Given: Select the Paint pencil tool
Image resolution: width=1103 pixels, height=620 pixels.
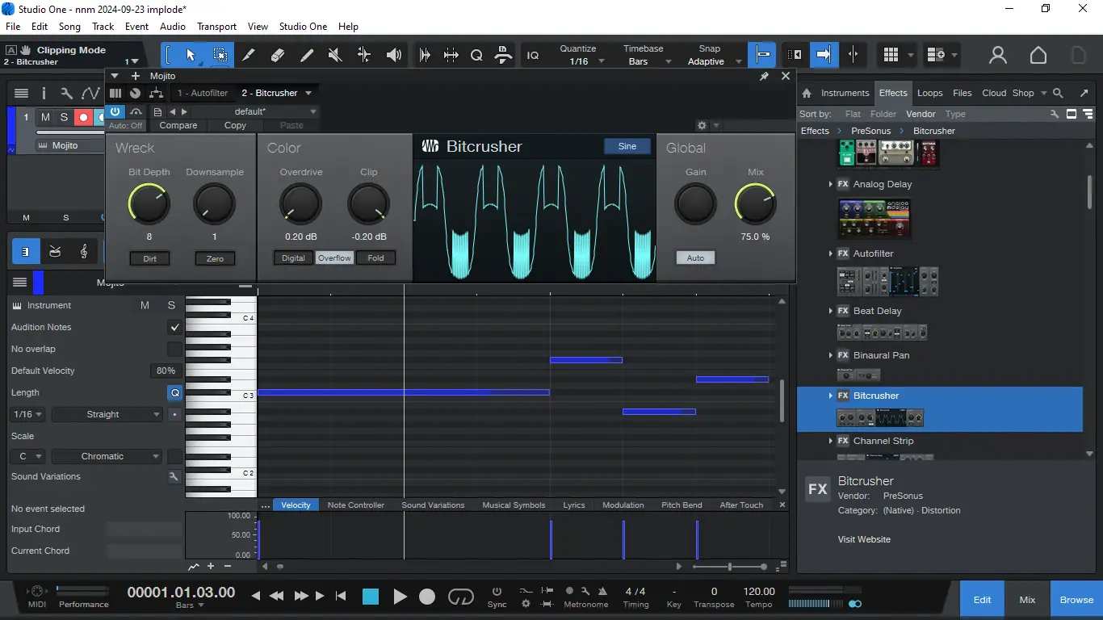Looking at the screenshot, I should [307, 55].
